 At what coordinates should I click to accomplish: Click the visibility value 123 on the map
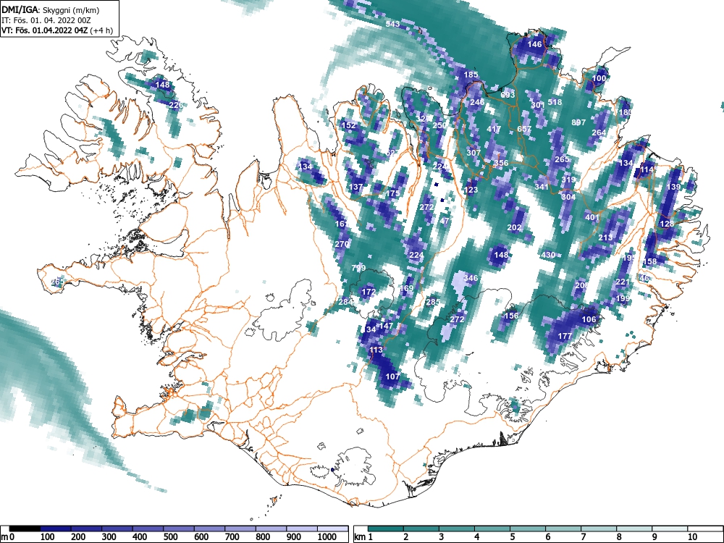pyautogui.click(x=471, y=189)
